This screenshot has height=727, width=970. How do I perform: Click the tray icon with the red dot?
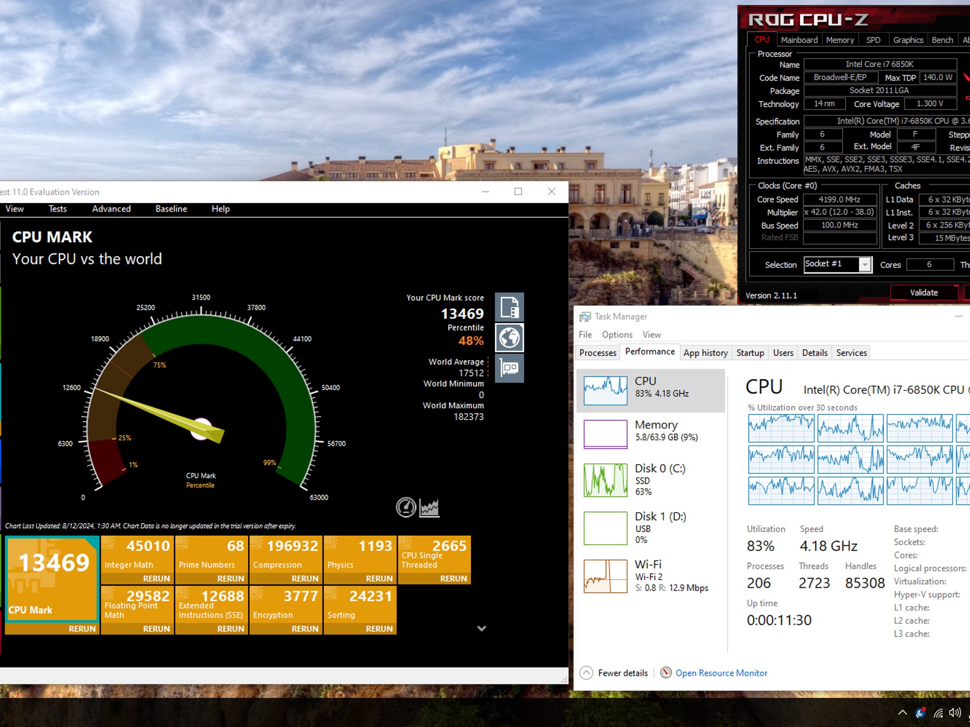(x=920, y=712)
